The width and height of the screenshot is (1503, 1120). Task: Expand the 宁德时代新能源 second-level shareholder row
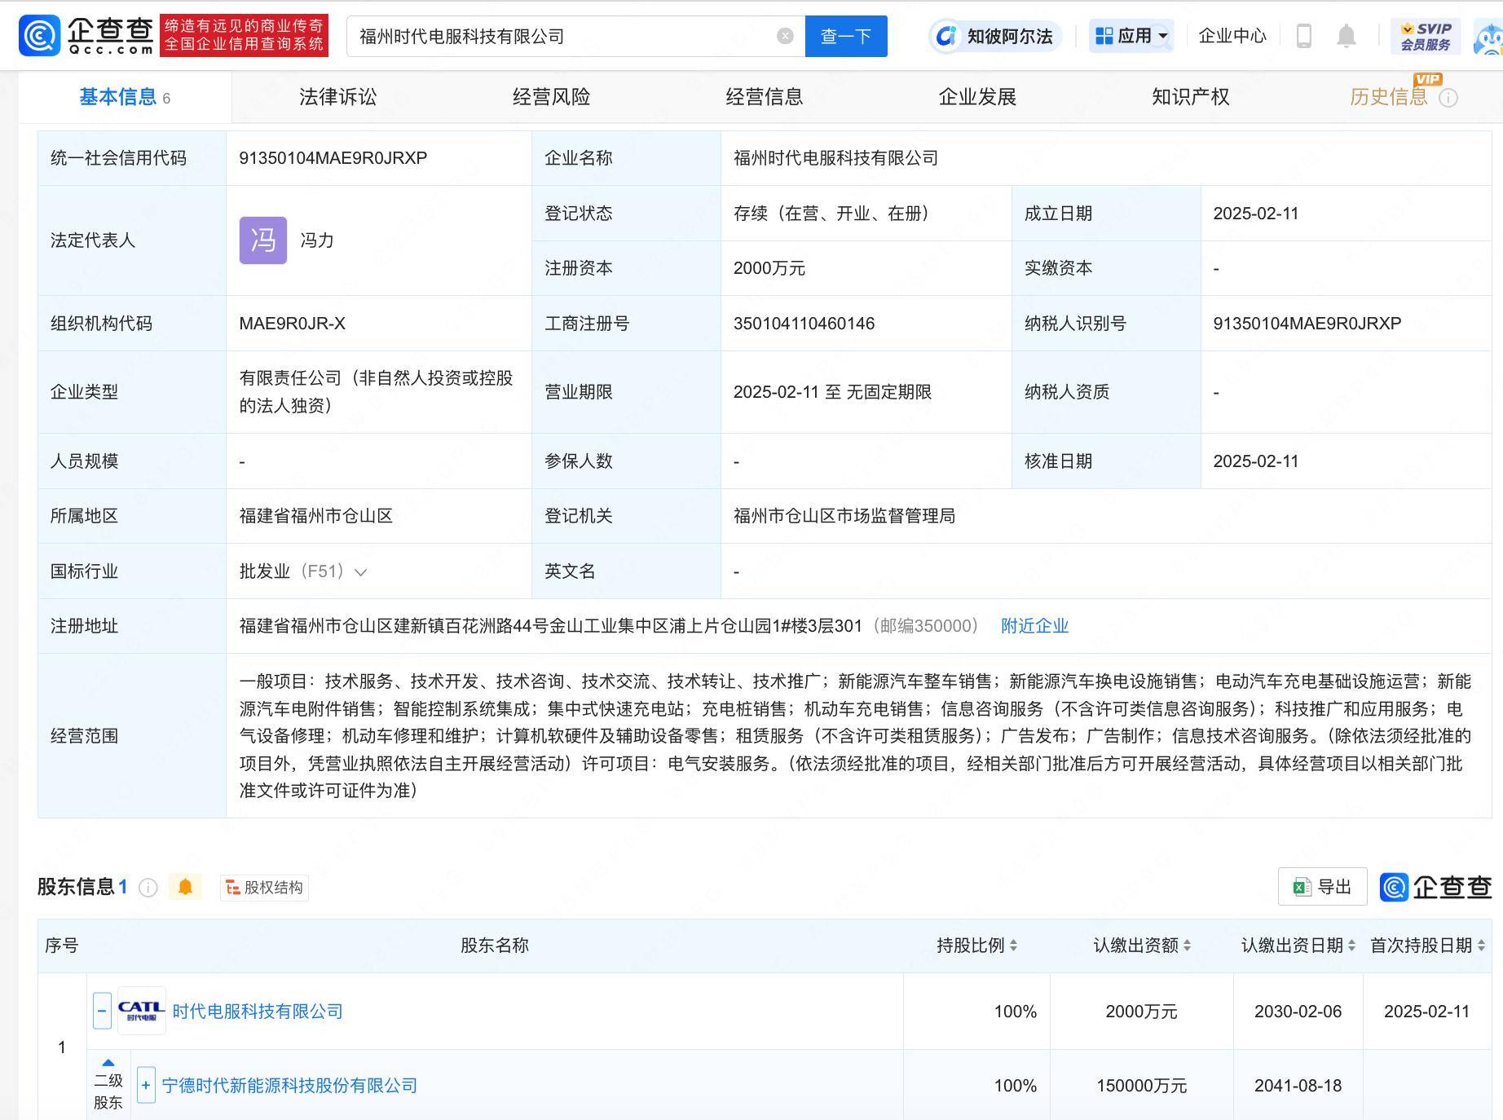[x=145, y=1085]
